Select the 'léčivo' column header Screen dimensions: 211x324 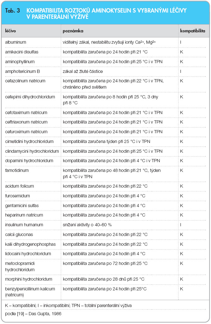pyautogui.click(x=10, y=31)
